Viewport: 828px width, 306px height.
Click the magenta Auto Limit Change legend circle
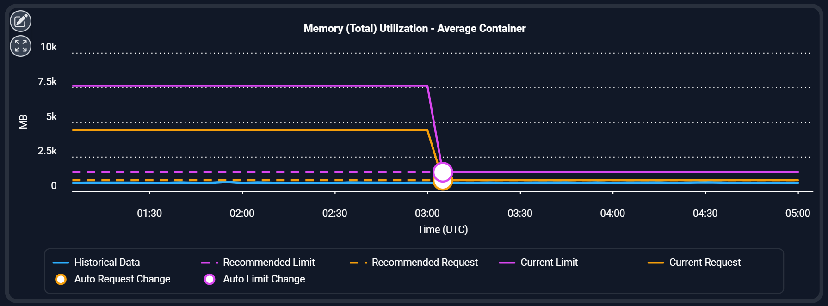[x=210, y=279]
